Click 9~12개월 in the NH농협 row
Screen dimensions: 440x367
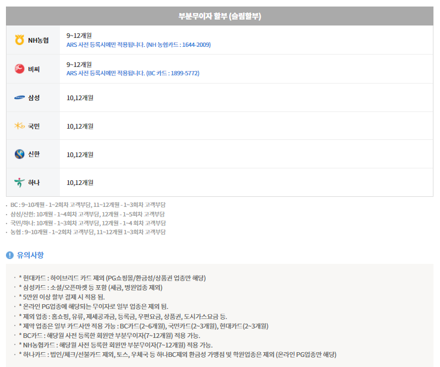79,36
